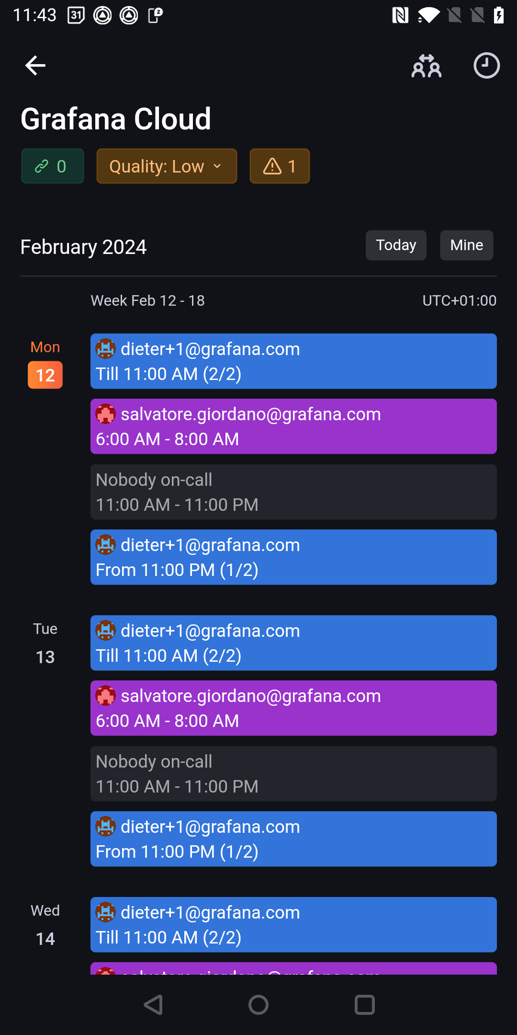
Task: Tap the back arrow icon
Action: (35, 66)
